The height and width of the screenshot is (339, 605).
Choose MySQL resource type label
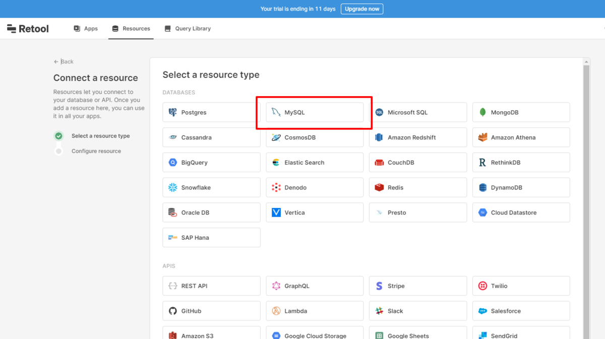point(294,112)
